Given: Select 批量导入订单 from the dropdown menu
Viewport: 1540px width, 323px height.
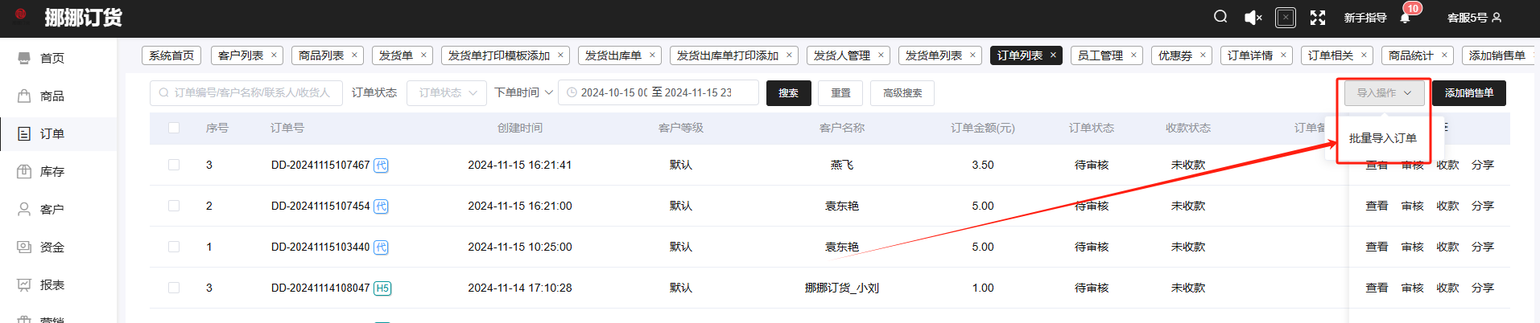Looking at the screenshot, I should coord(1382,138).
